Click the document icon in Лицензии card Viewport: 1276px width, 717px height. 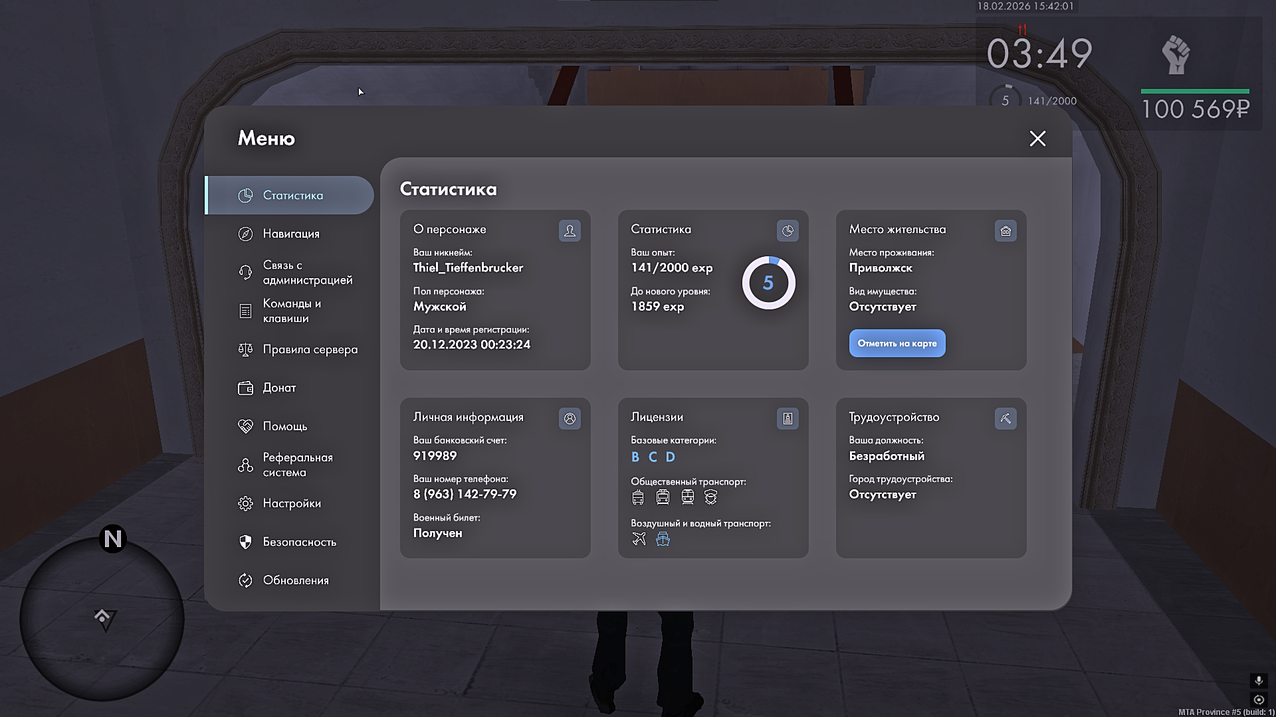(788, 418)
